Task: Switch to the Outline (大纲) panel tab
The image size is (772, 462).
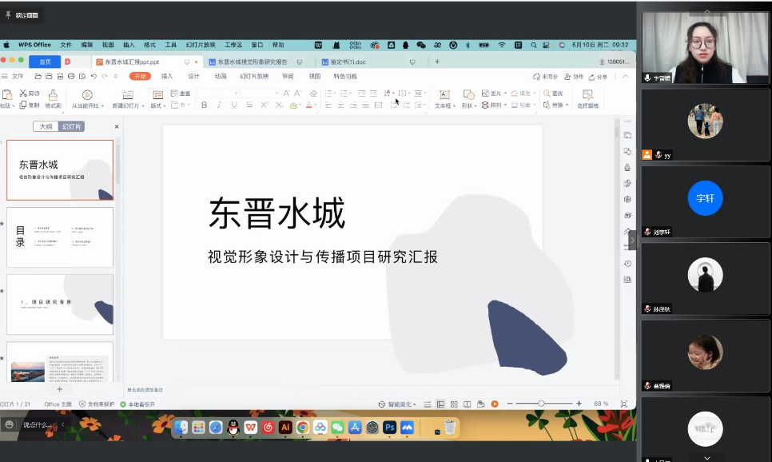Action: pos(46,126)
